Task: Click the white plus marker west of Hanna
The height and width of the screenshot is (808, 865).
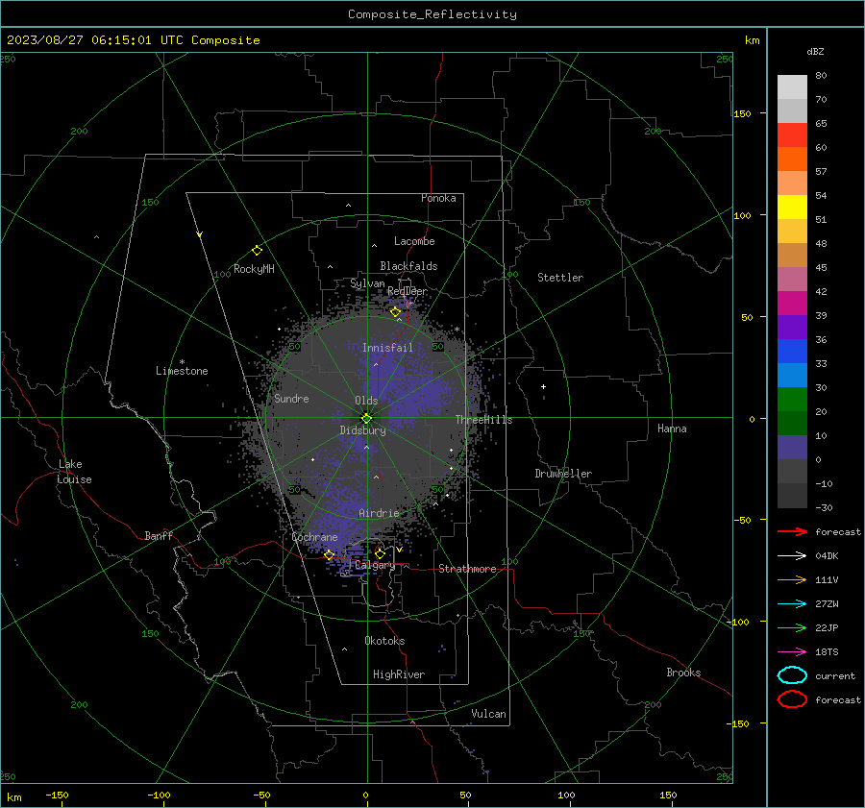Action: tap(543, 386)
